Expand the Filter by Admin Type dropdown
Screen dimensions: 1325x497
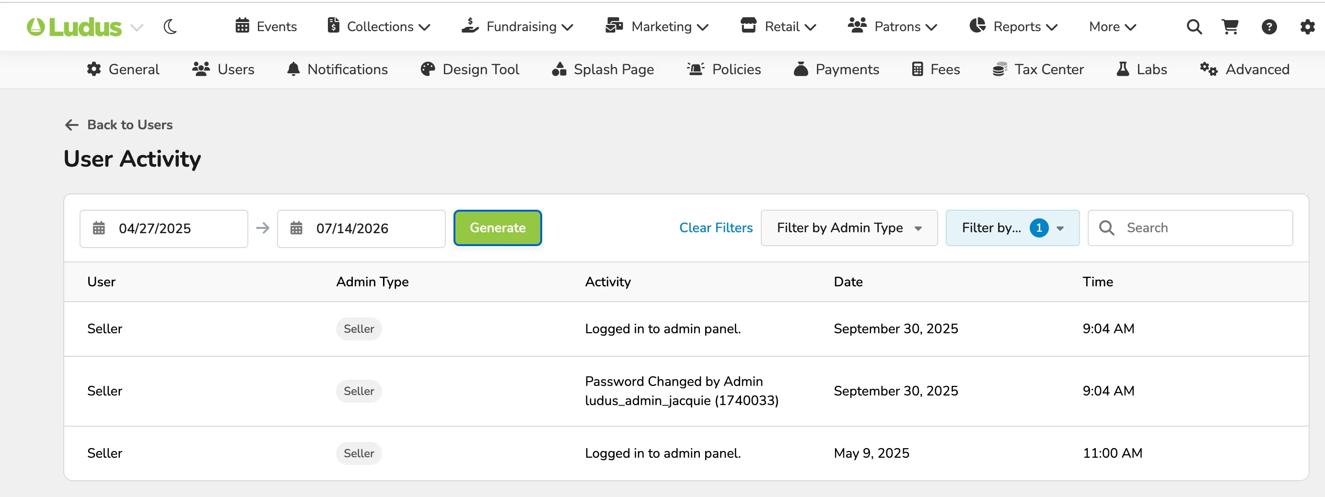(848, 228)
